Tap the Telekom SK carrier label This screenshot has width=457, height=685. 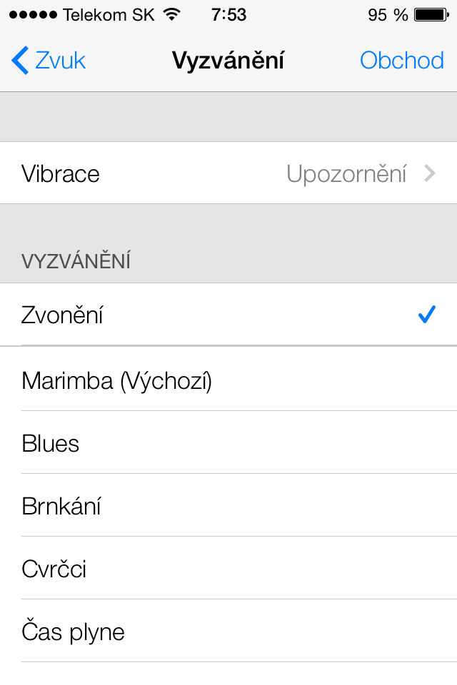coord(109,14)
